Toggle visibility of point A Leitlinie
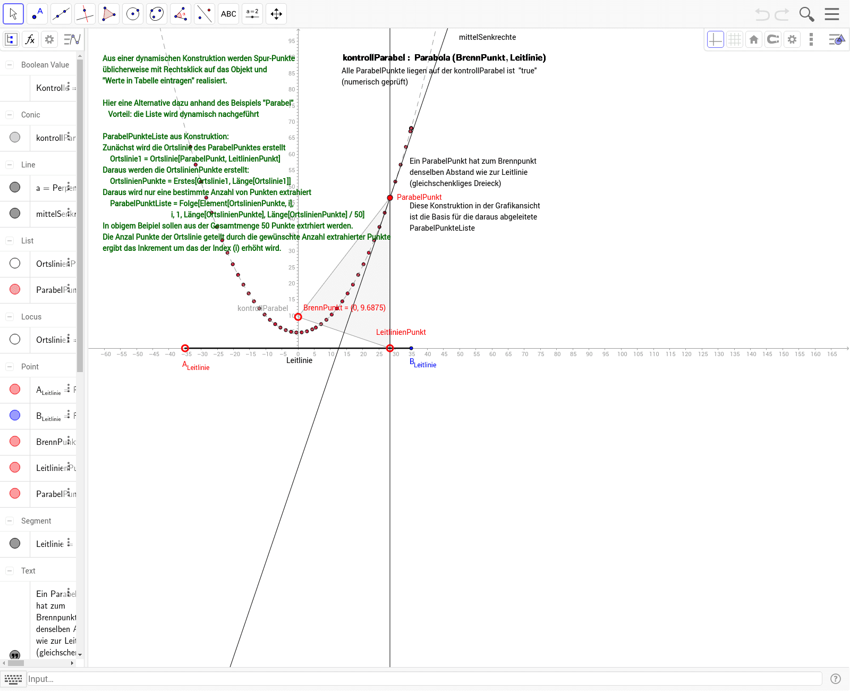 (x=15, y=389)
